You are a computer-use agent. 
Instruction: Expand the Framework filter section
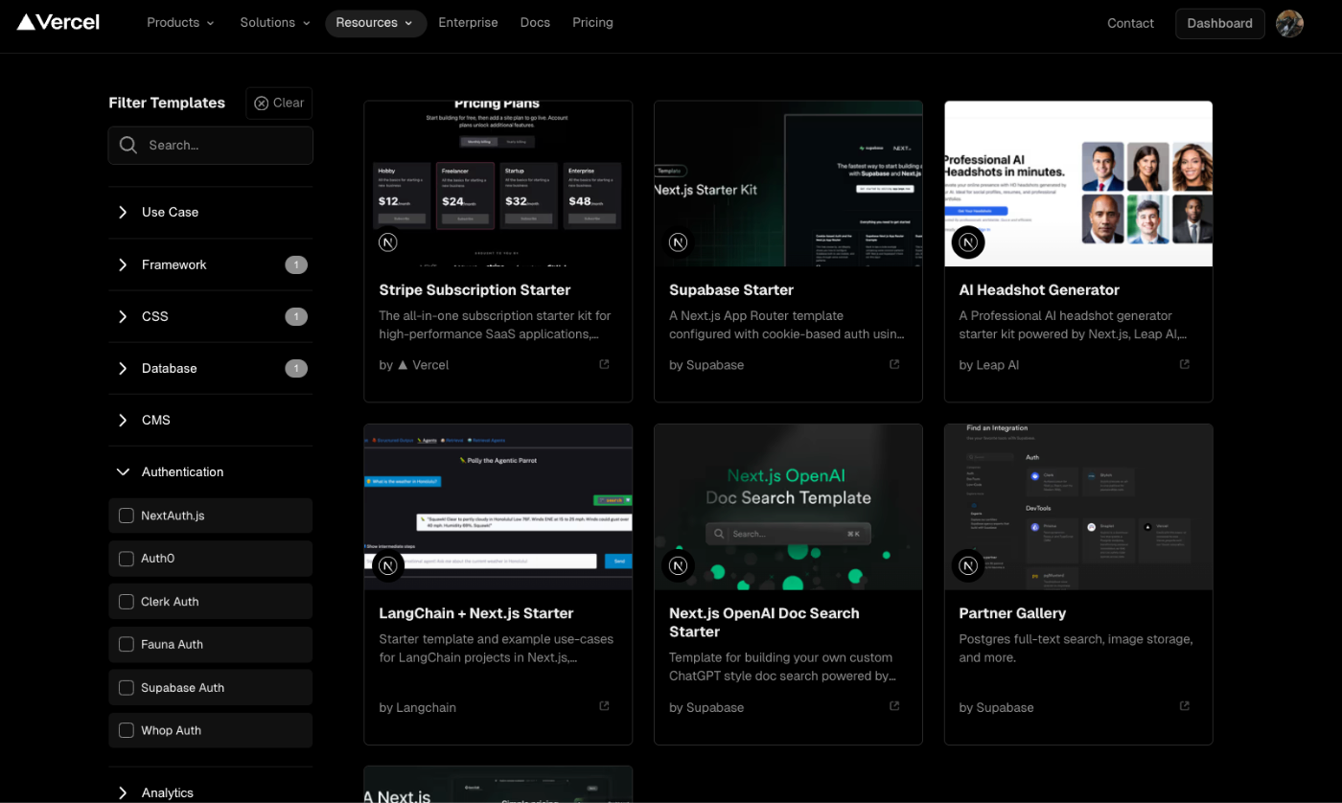click(x=210, y=264)
